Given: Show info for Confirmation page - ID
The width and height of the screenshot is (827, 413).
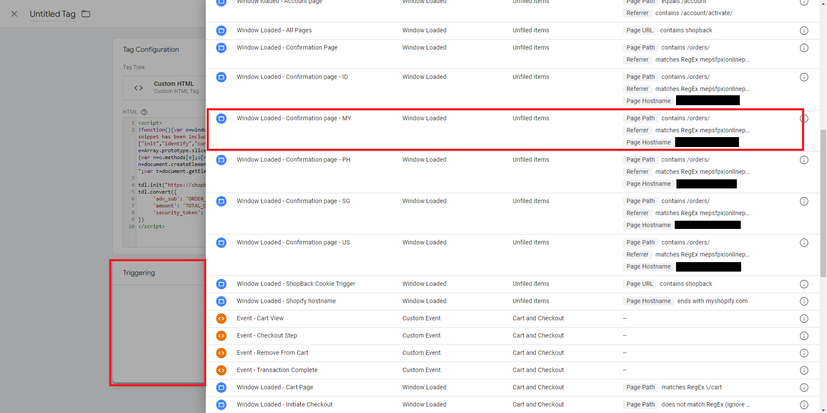Looking at the screenshot, I should [804, 77].
